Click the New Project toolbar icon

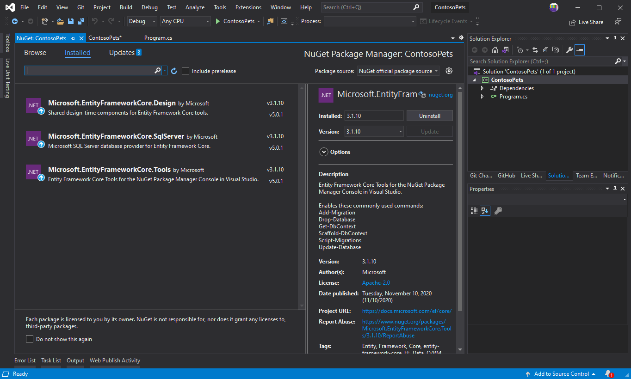tap(44, 21)
